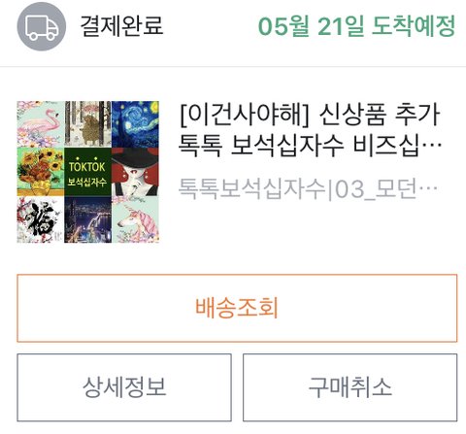Track shipment with 배송조회 button
Screen dimensions: 466x434
(237, 308)
